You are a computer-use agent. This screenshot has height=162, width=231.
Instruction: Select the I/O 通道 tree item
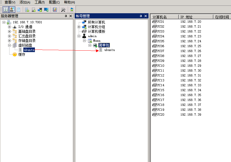25,27
